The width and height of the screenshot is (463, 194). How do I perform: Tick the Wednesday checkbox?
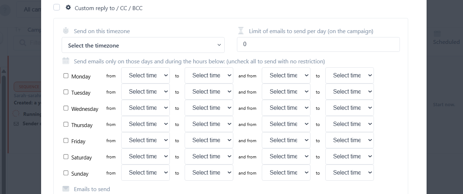pos(66,108)
